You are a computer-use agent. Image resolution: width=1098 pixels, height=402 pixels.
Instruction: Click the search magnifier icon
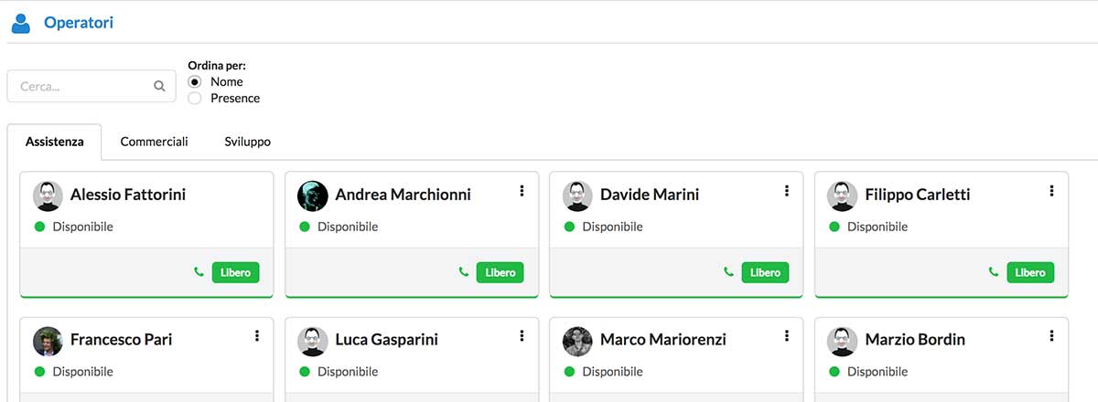tap(159, 87)
